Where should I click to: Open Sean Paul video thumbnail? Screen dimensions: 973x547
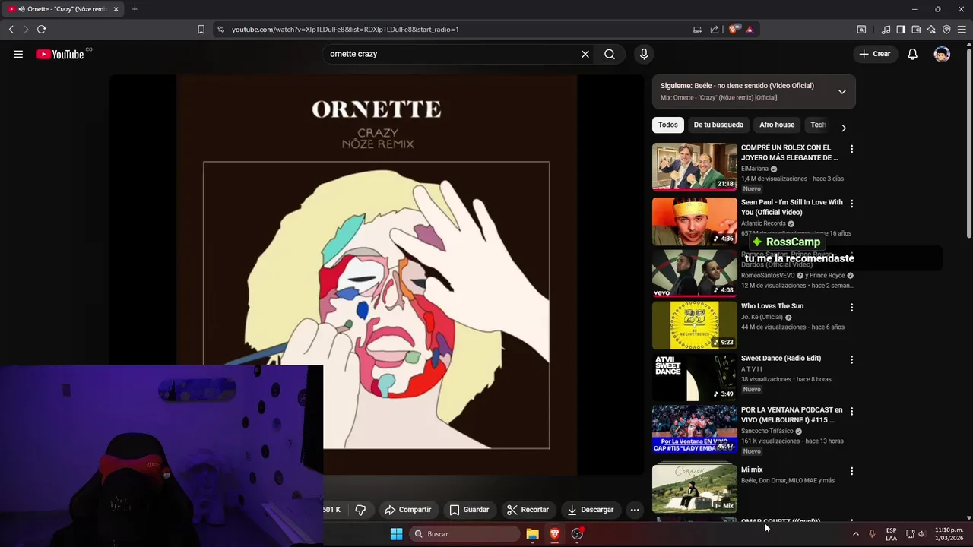click(695, 221)
